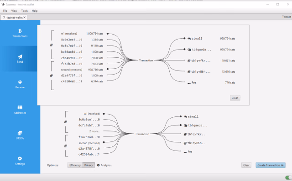Open the UTXOs sidebar section
Image resolution: width=292 pixels, height=181 pixels.
click(20, 136)
